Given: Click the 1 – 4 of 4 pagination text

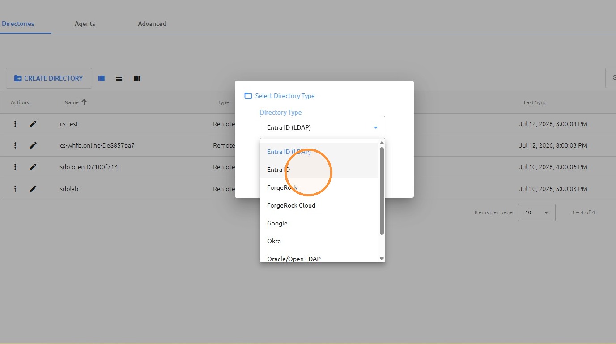Looking at the screenshot, I should 583,212.
